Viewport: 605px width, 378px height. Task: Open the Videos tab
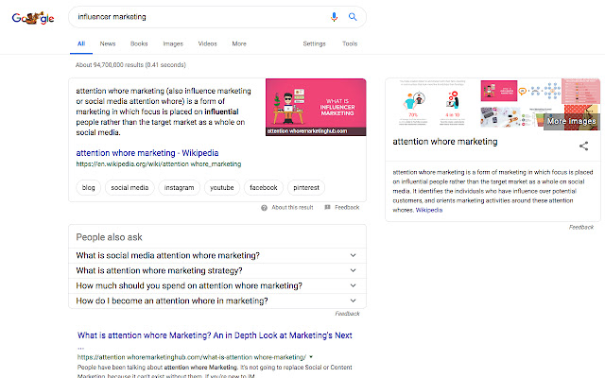pyautogui.click(x=208, y=43)
